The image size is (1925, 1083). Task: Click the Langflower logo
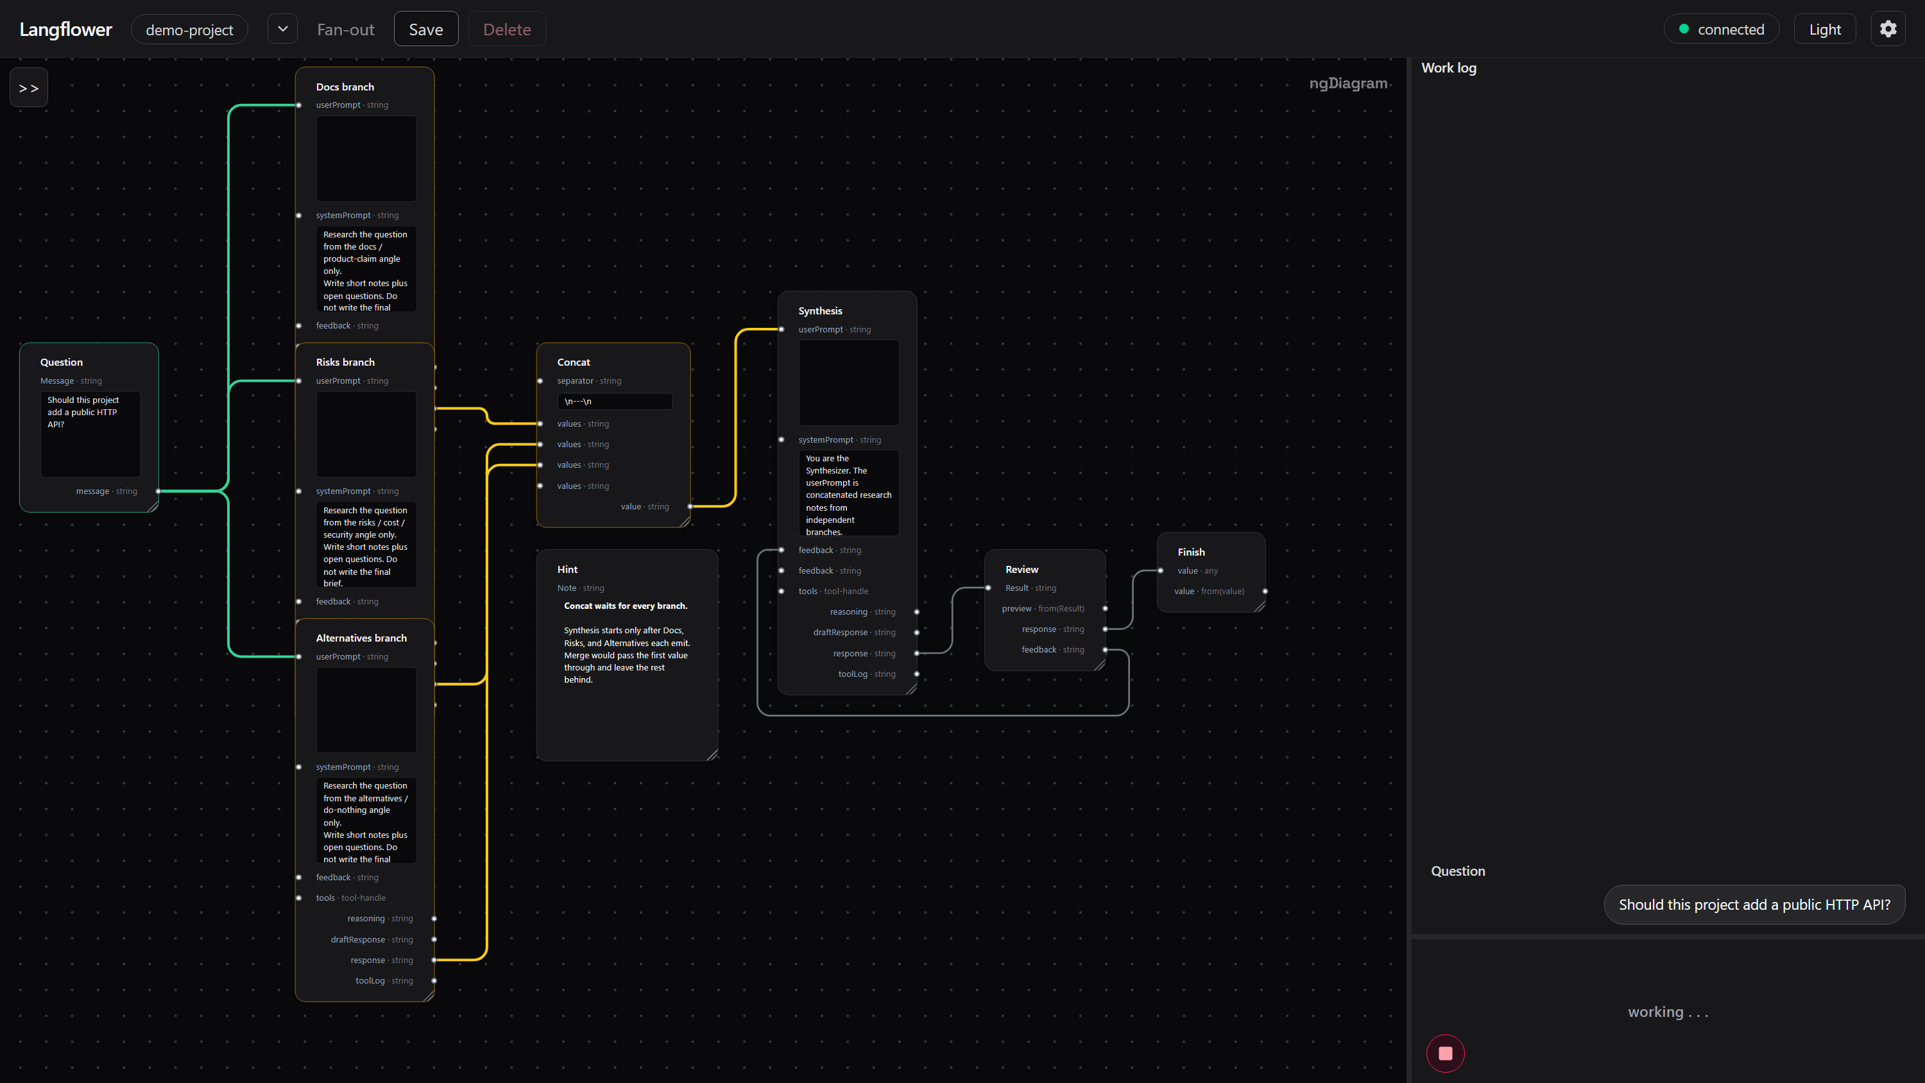coord(65,29)
